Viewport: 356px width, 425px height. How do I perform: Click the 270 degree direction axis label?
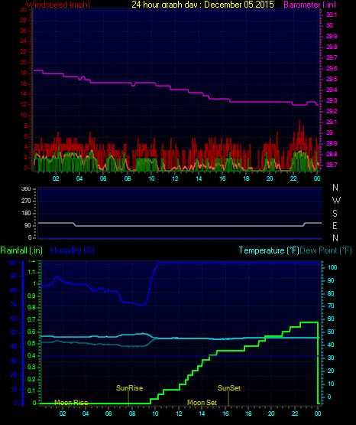26,201
